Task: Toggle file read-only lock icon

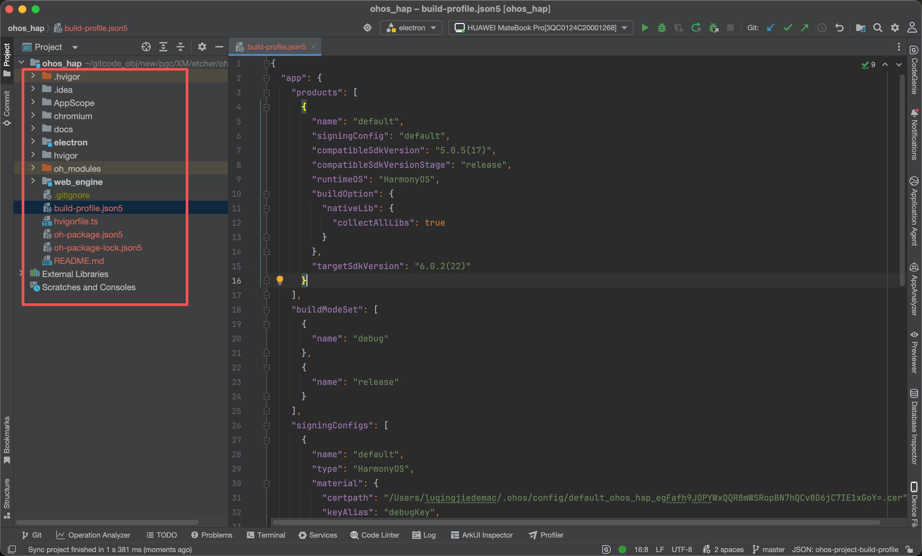Action: (909, 549)
